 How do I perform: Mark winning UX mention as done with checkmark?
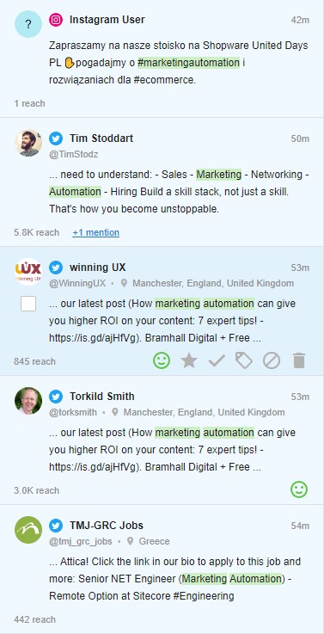tap(217, 360)
